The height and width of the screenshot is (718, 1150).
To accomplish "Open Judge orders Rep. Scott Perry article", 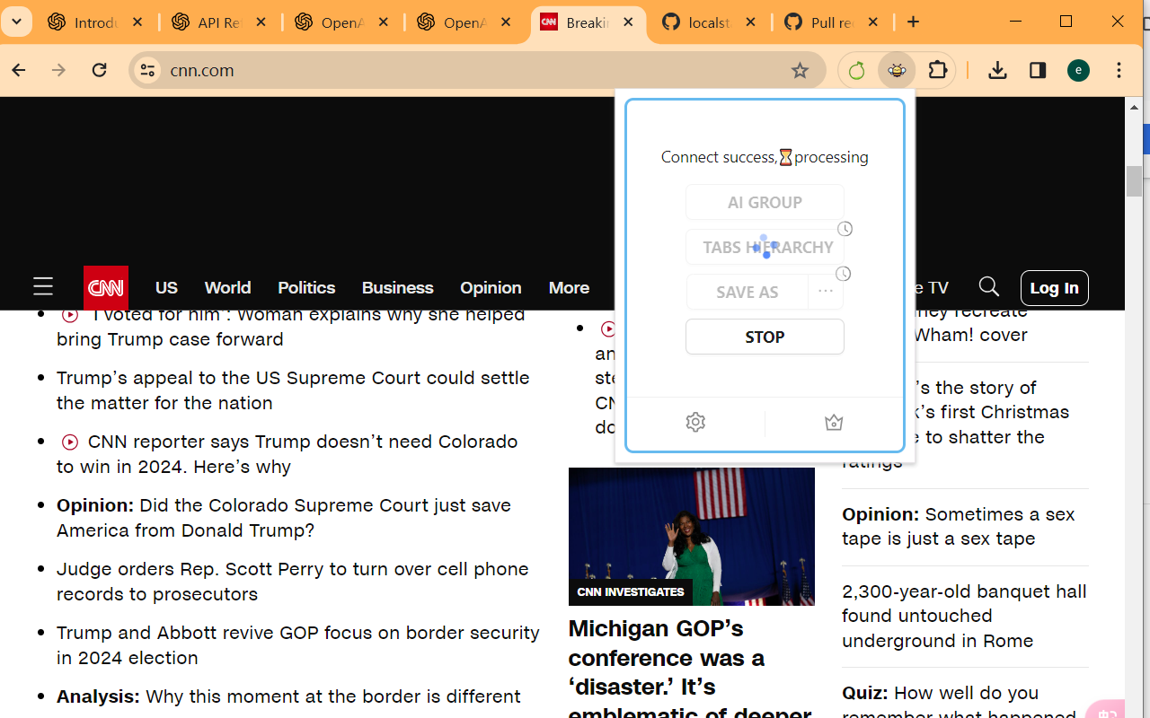I will pos(293,582).
